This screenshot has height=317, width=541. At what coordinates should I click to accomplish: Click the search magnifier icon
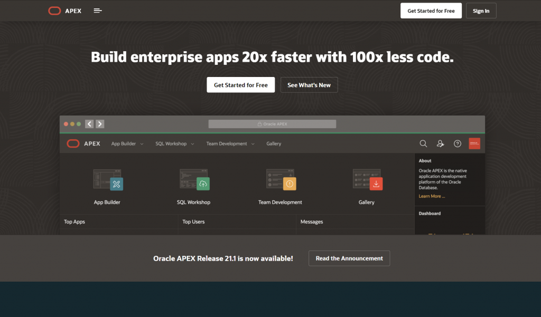423,143
